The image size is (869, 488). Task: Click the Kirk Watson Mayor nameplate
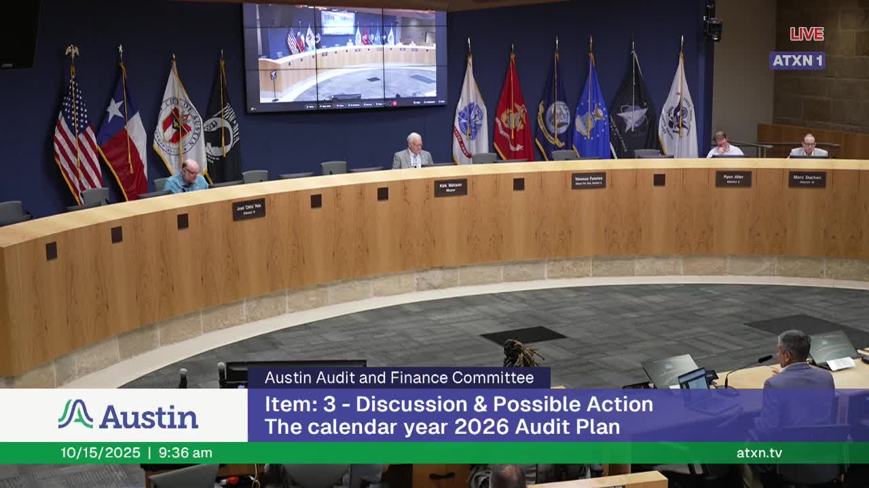[x=451, y=188]
